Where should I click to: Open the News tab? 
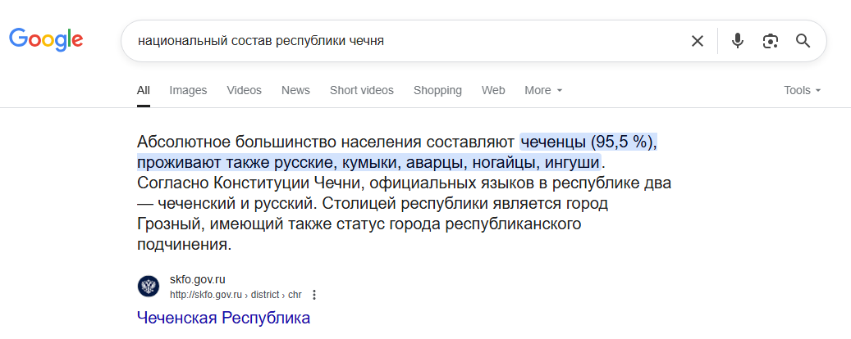pos(295,90)
